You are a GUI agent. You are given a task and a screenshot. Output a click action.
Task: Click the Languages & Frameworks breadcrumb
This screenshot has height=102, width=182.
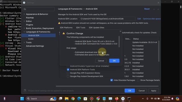coord(70,9)
